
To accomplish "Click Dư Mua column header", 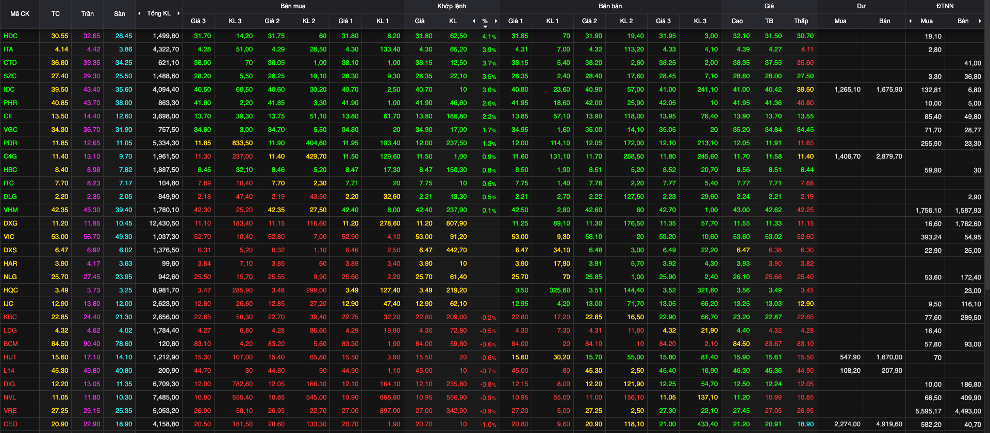I will tap(840, 21).
